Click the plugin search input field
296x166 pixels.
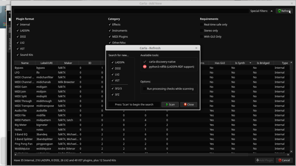(131, 11)
